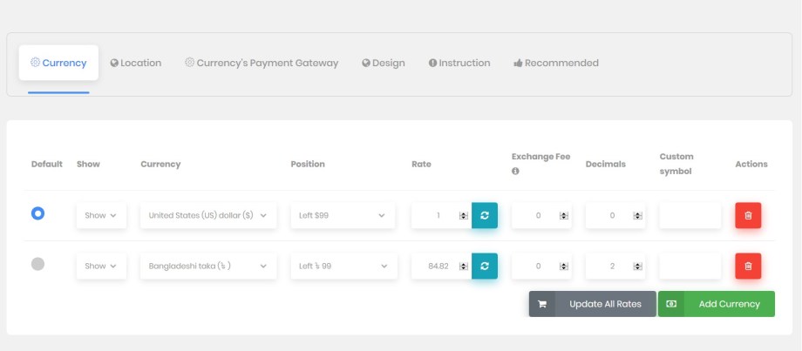The width and height of the screenshot is (802, 351).
Task: Open the Show dropdown for US dollar
Action: 101,215
